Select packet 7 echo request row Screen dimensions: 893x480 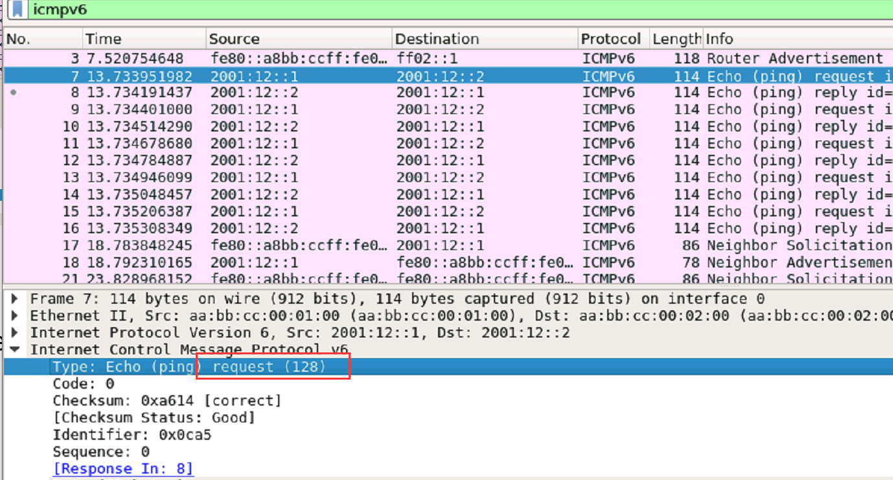448,76
